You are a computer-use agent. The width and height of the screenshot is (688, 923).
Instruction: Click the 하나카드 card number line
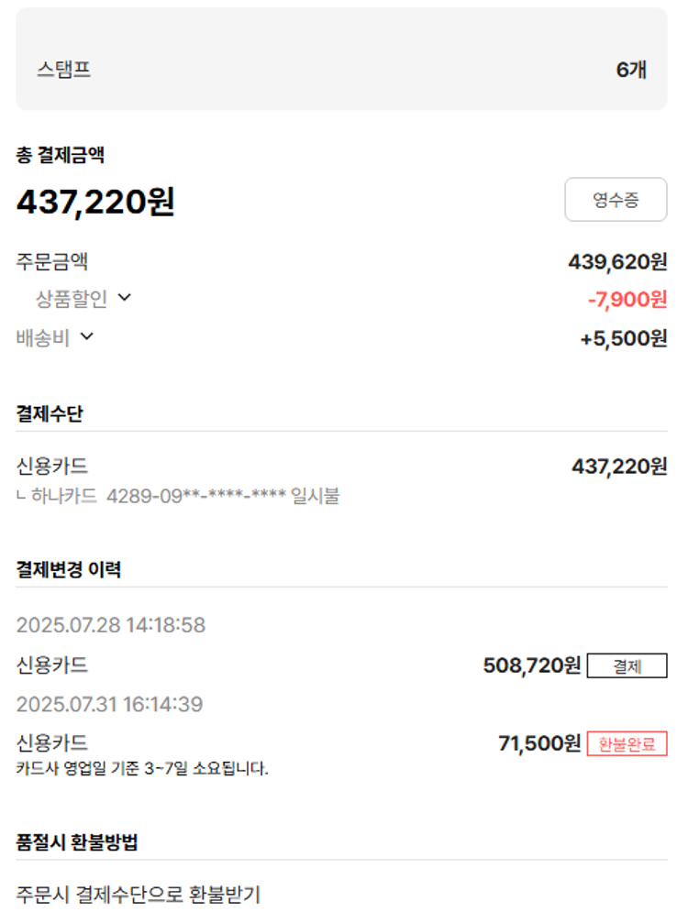pyautogui.click(x=179, y=497)
